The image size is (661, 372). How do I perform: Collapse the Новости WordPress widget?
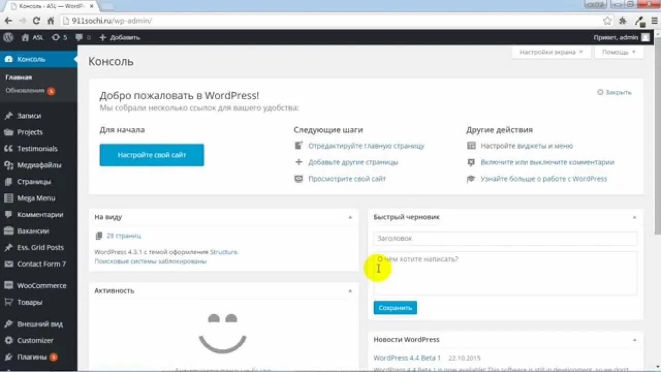coord(635,340)
